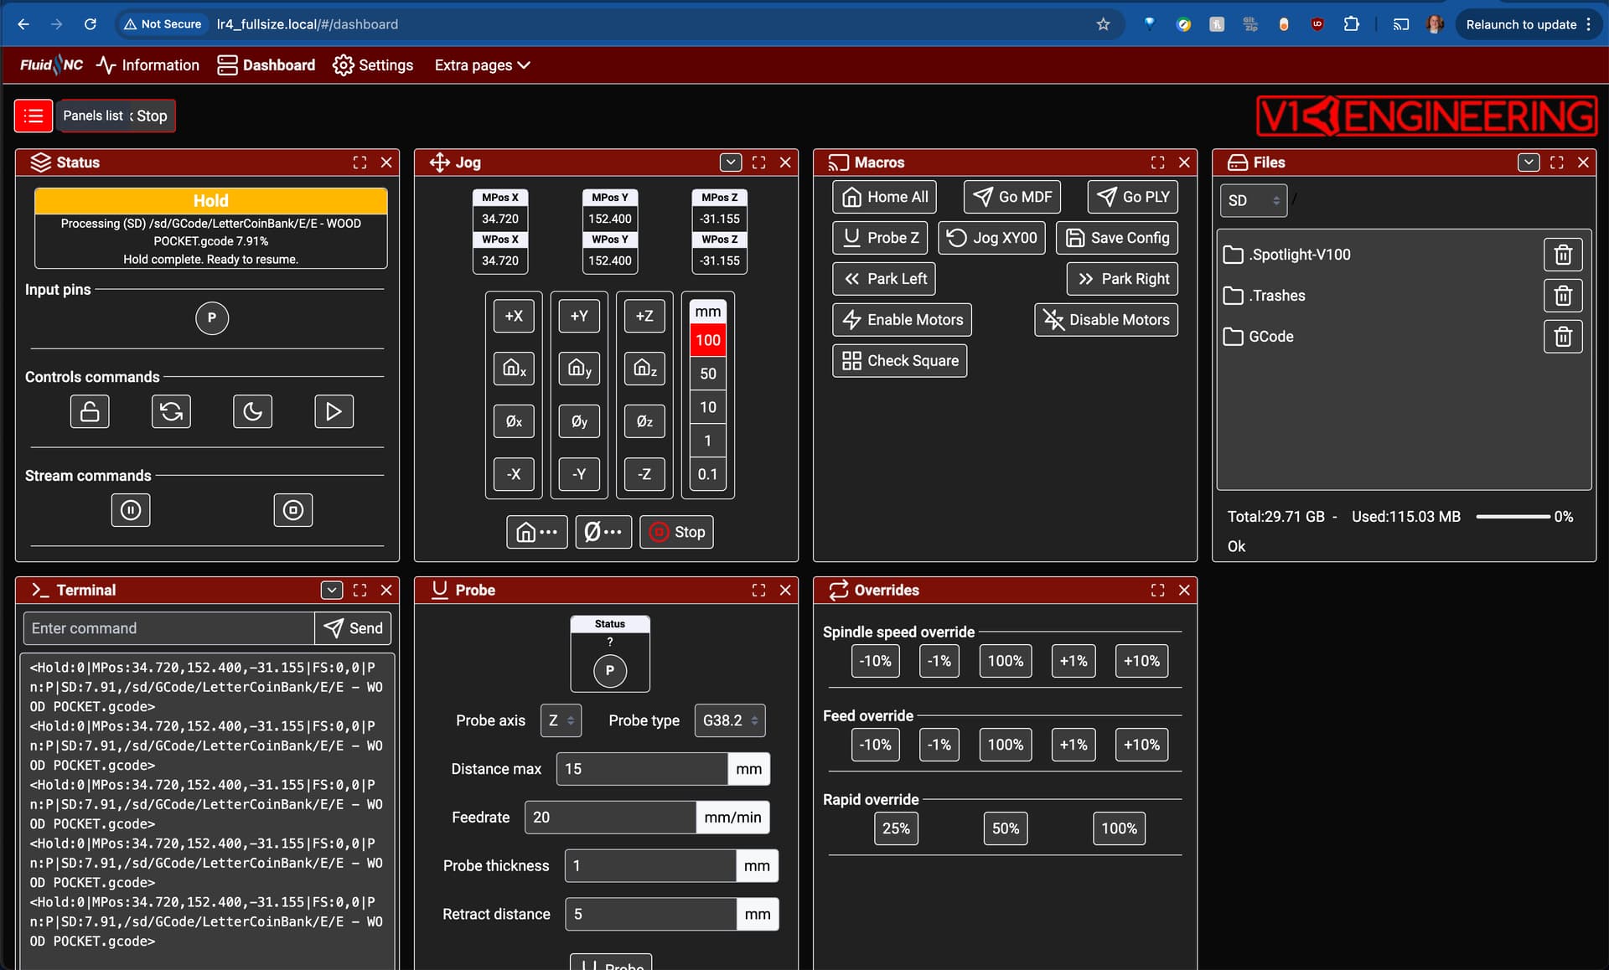
Task: Select the 0.1 mm jog distance
Action: click(x=708, y=474)
